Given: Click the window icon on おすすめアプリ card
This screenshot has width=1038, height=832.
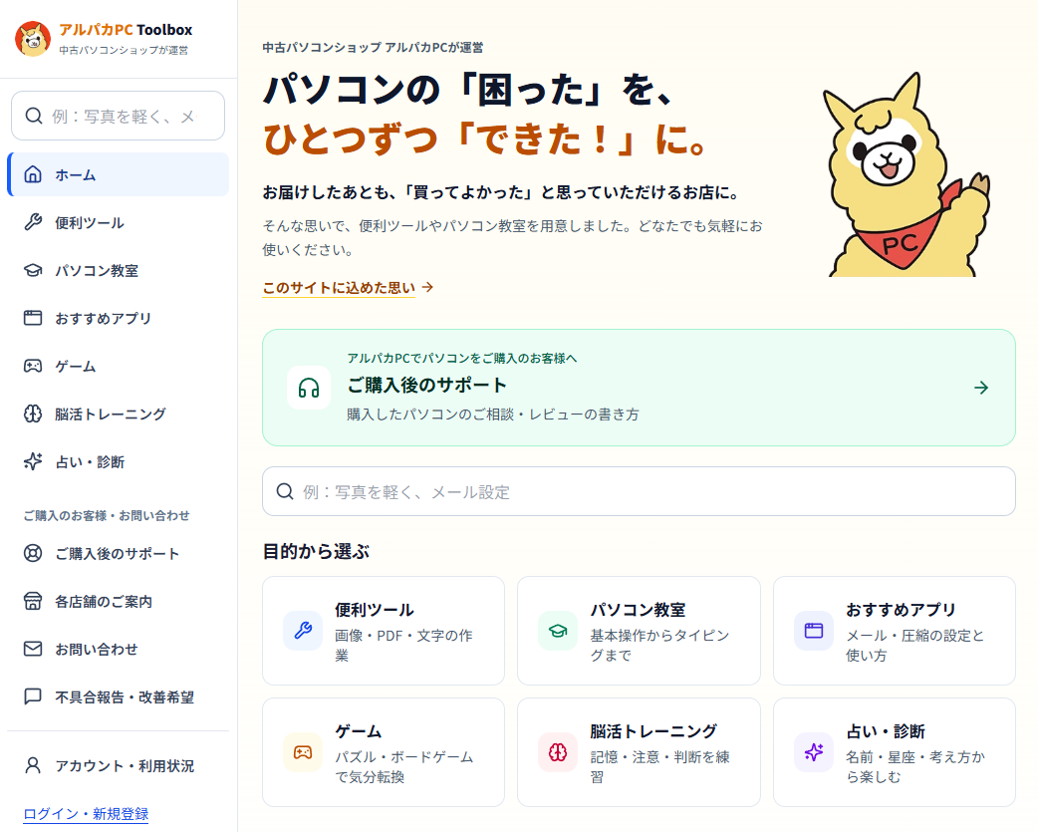Looking at the screenshot, I should [814, 630].
